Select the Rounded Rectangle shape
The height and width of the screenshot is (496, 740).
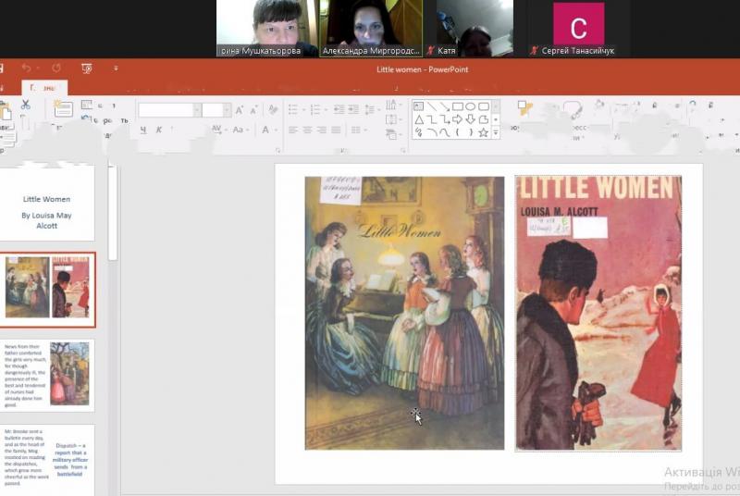tap(483, 106)
